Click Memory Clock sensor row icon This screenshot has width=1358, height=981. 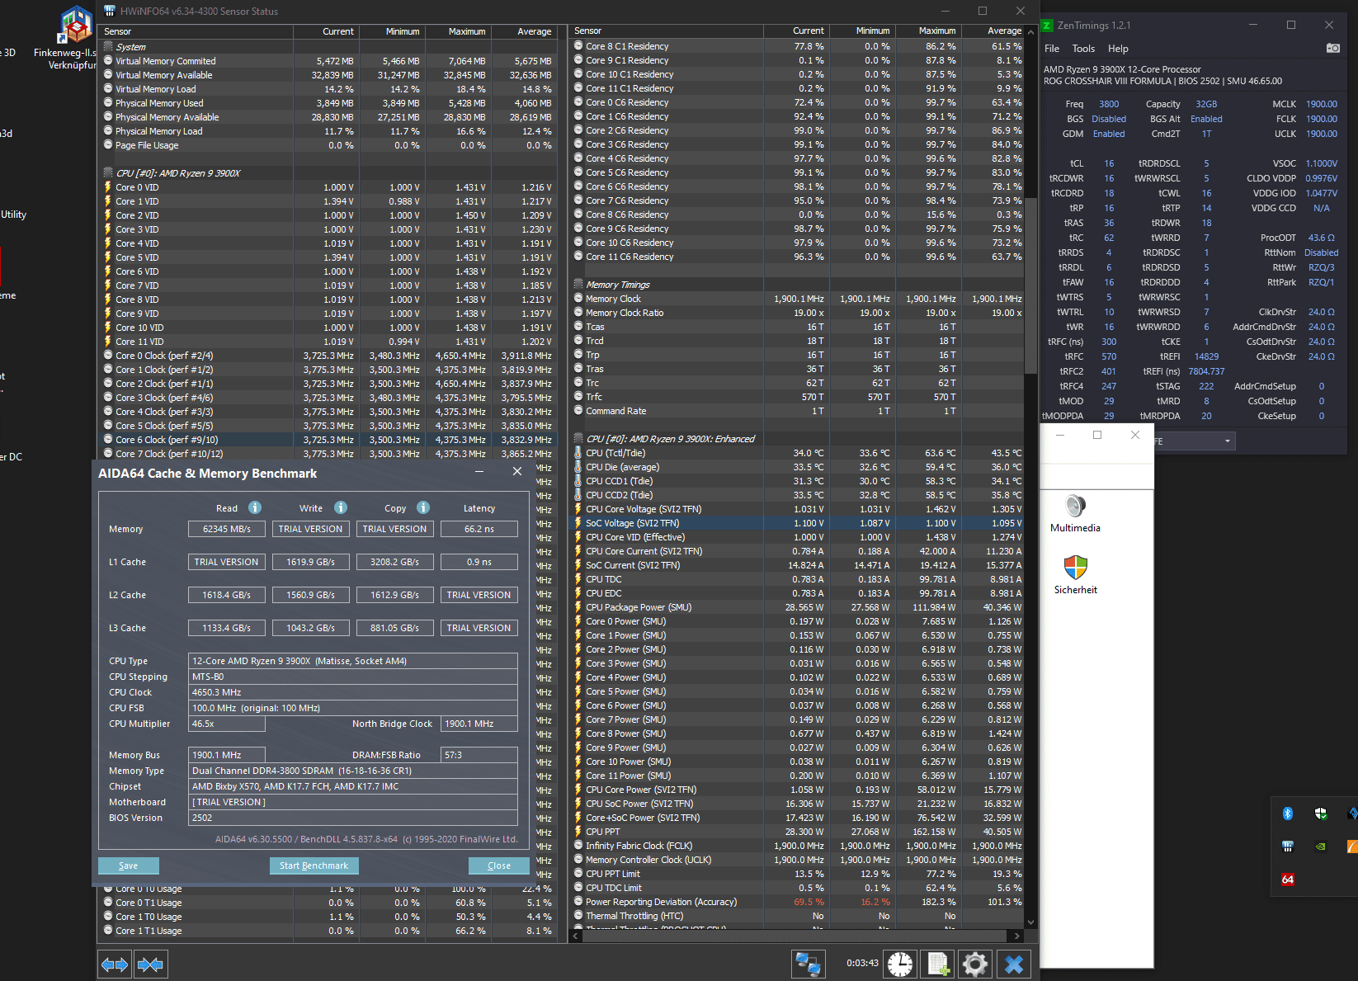coord(578,299)
